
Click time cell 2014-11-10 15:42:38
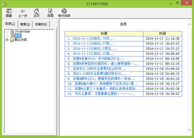(162, 89)
